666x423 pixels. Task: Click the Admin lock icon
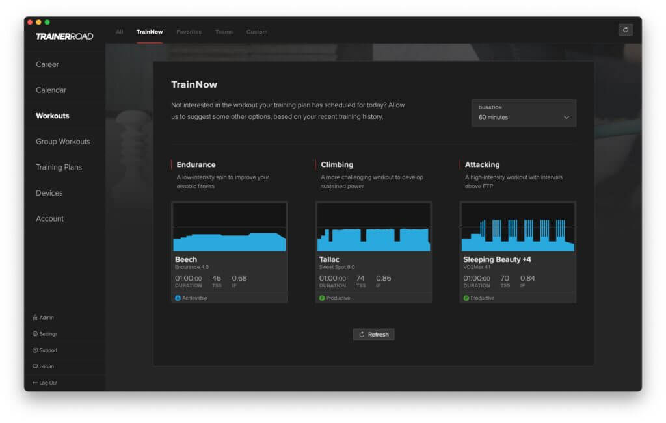[x=35, y=317]
